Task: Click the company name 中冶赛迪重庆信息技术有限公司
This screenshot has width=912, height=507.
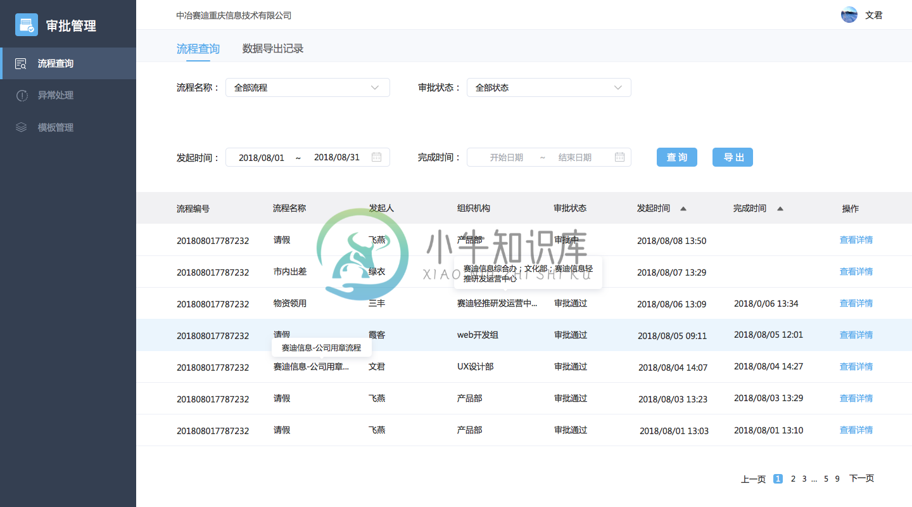Action: (234, 15)
